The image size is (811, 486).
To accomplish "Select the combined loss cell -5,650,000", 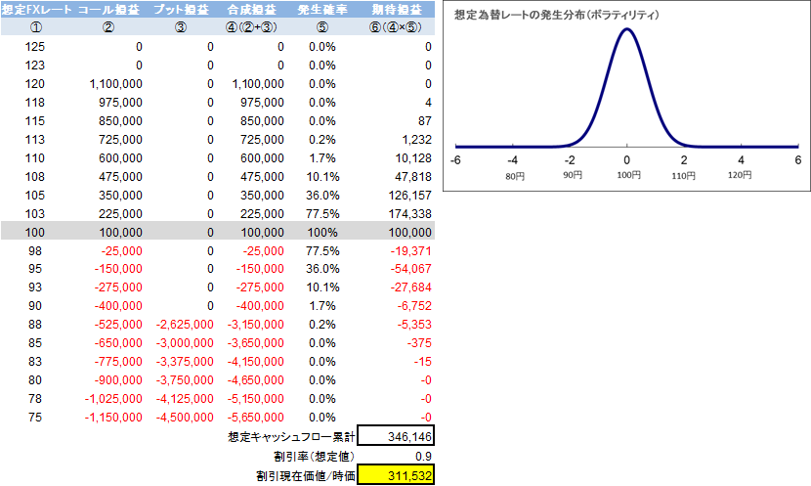I will (256, 418).
